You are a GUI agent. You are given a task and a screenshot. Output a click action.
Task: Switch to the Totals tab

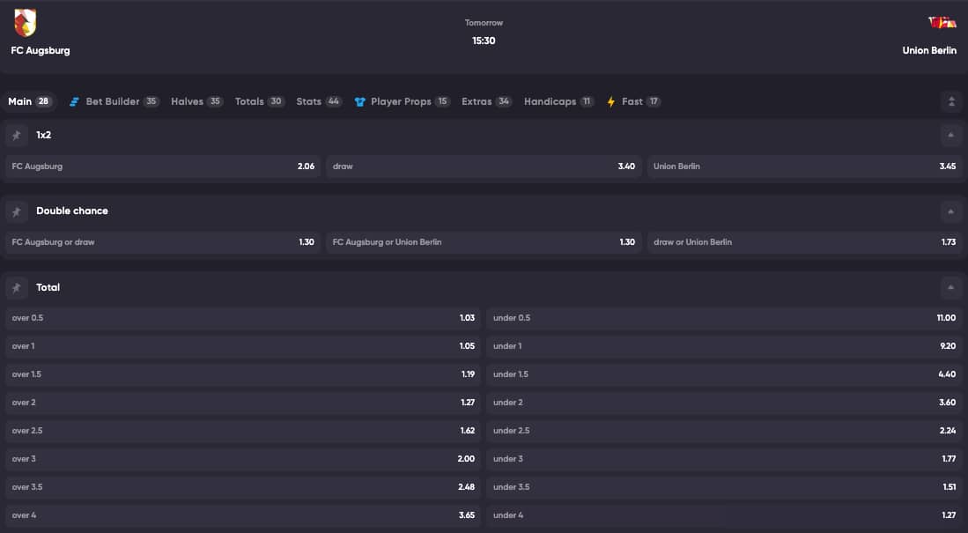click(259, 101)
